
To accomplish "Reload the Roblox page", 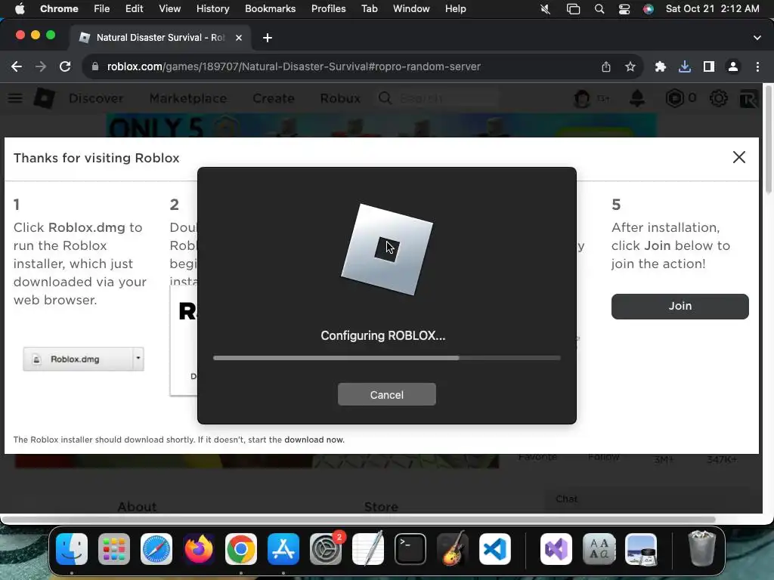I will pos(65,66).
